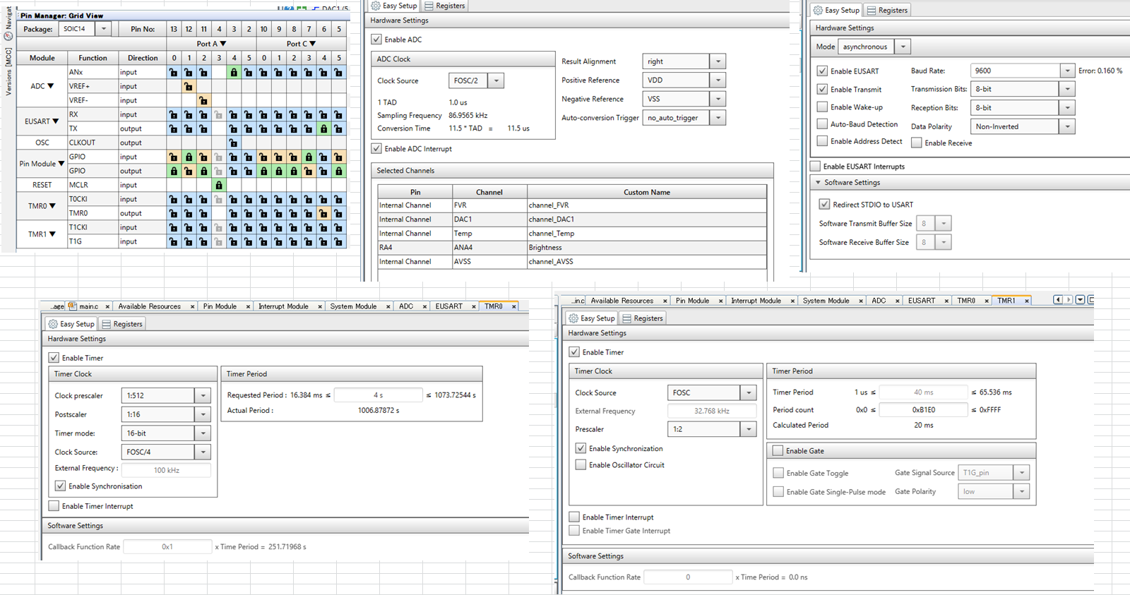Check Enable Oscillator Circuit for TMR1
Screen dimensions: 1130x595
[581, 465]
